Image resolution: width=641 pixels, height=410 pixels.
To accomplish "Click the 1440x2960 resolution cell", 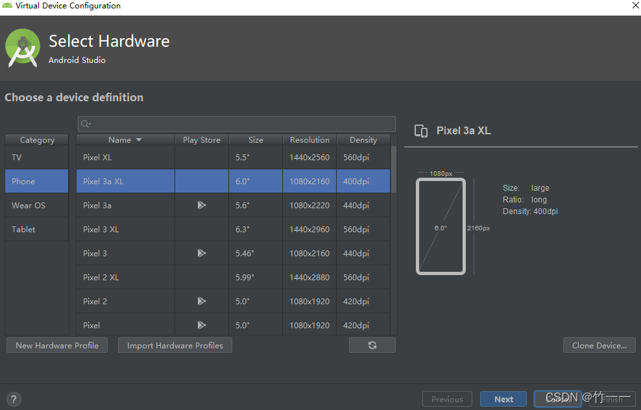I will pyautogui.click(x=309, y=229).
